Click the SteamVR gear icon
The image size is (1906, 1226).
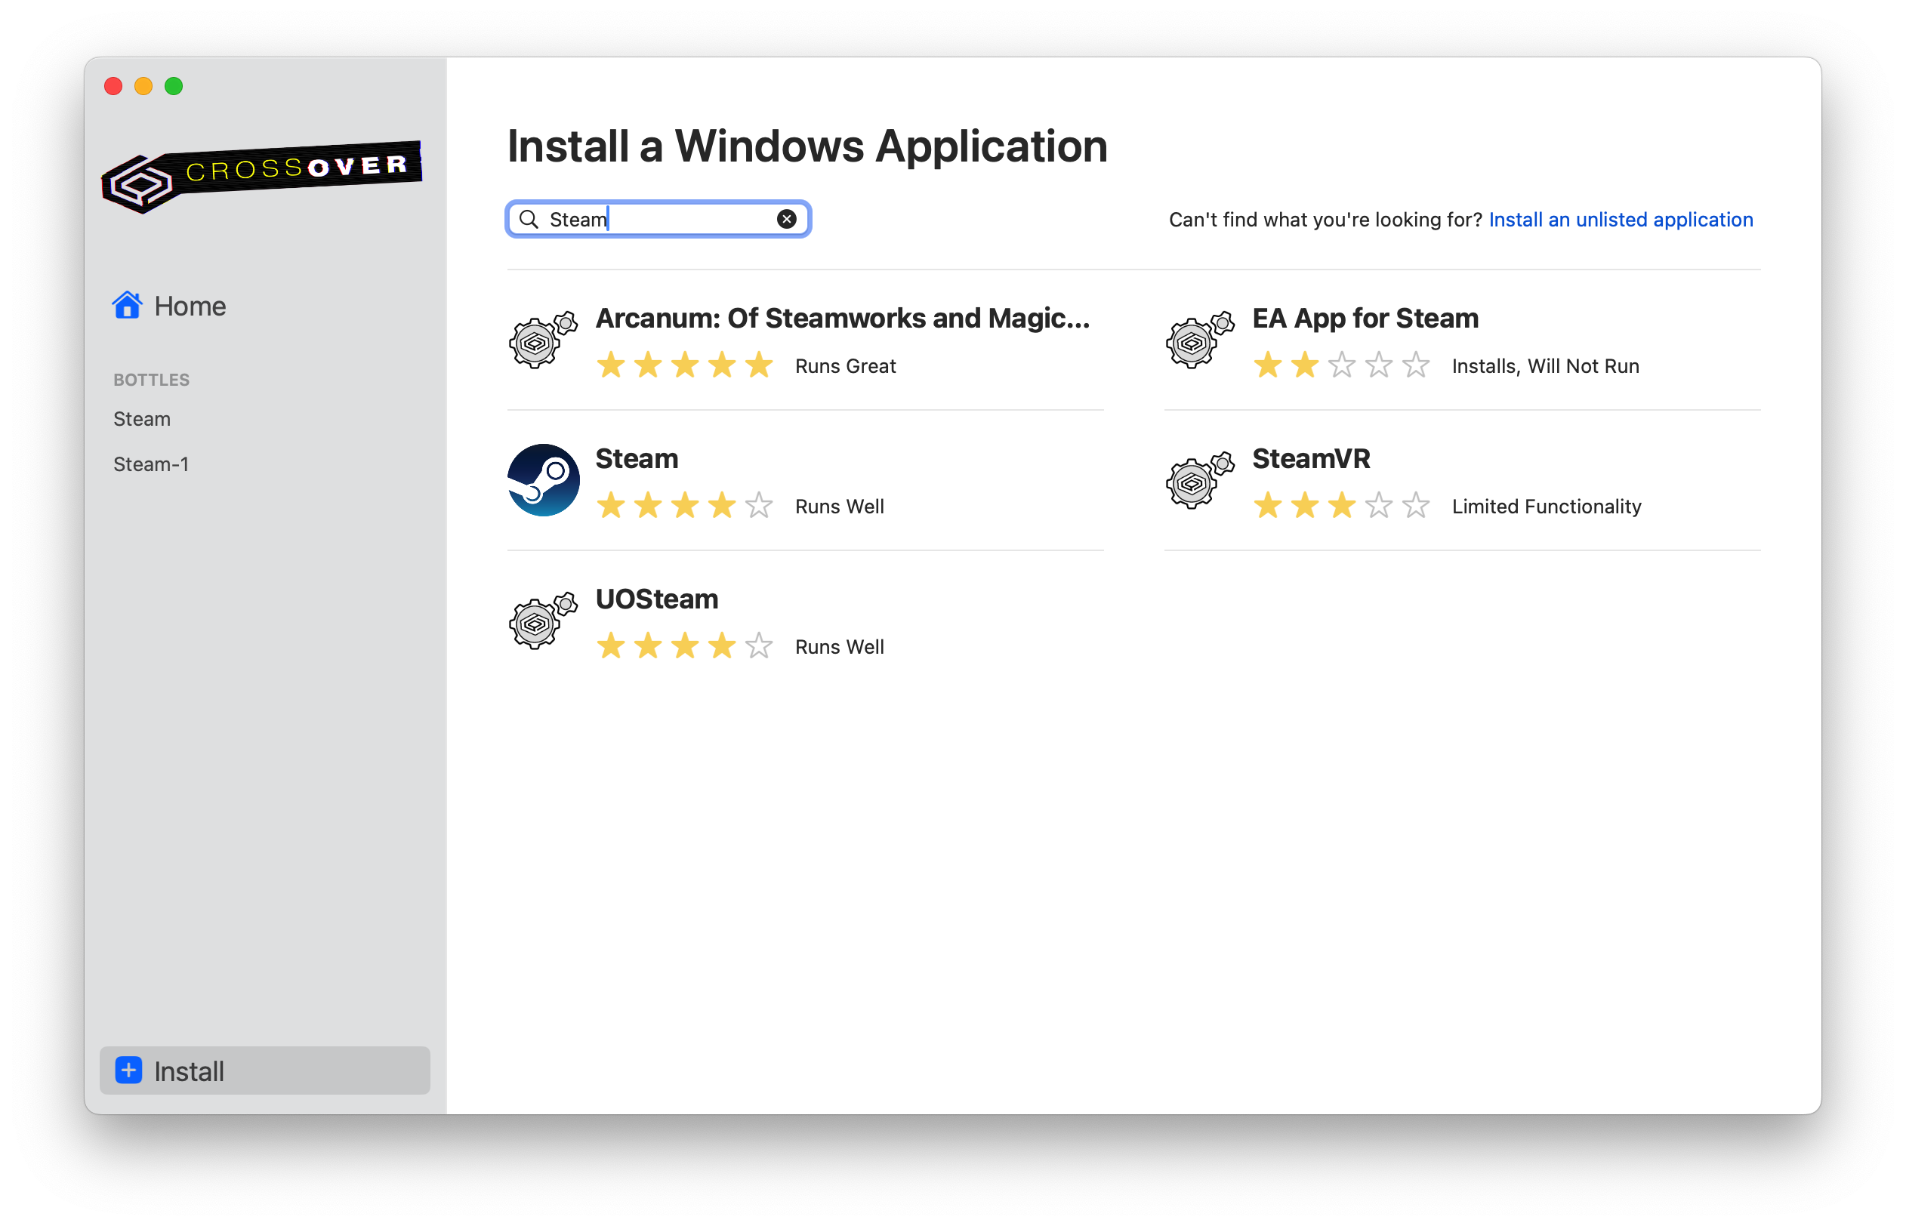(1201, 481)
